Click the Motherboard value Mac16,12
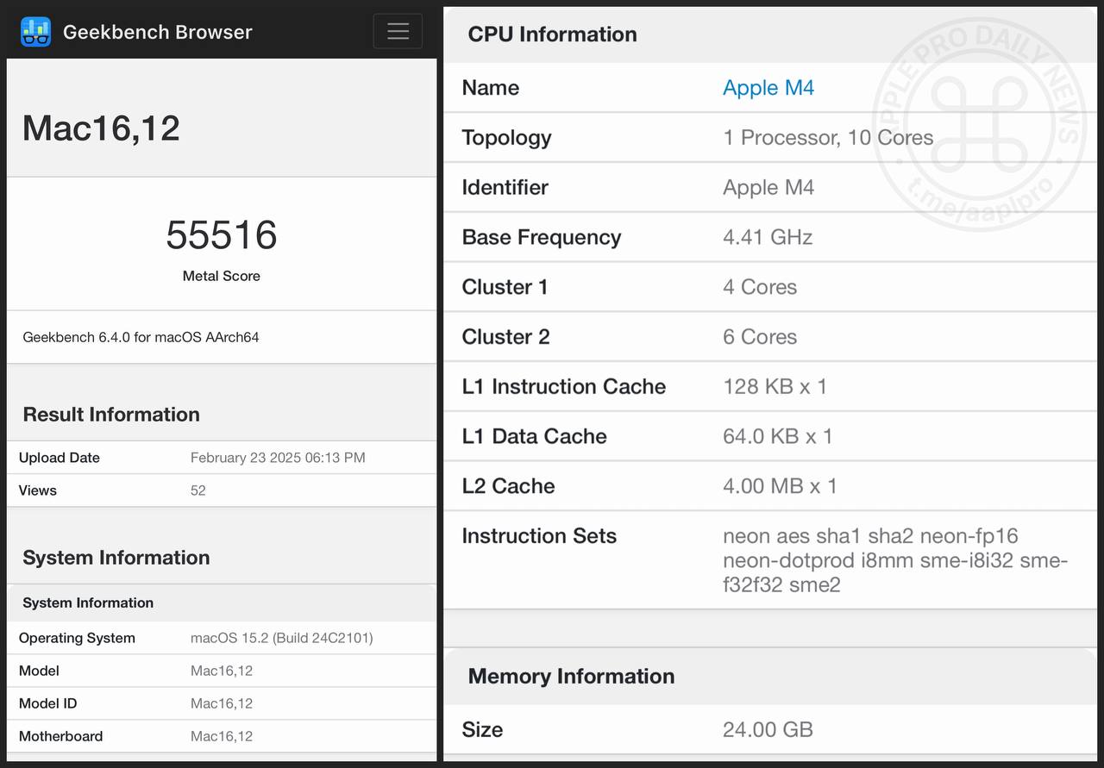Viewport: 1104px width, 768px height. pyautogui.click(x=222, y=736)
